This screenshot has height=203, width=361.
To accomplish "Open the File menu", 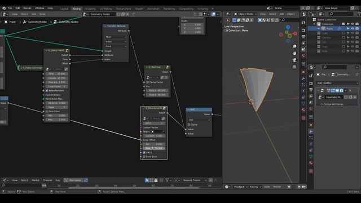I will 10,8.
